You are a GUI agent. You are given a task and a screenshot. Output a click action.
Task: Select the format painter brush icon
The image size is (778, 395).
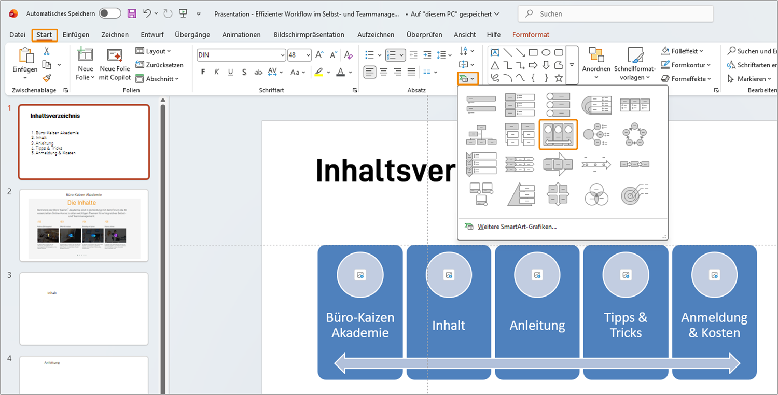(x=47, y=78)
